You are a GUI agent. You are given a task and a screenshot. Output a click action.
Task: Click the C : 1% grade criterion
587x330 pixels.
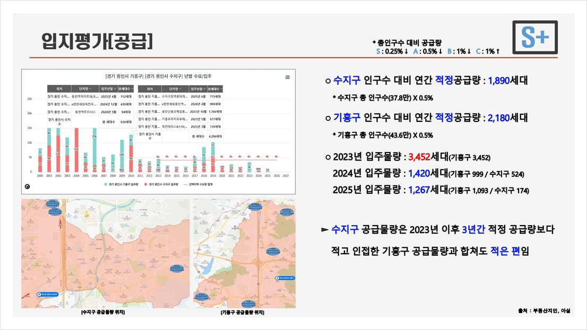488,51
